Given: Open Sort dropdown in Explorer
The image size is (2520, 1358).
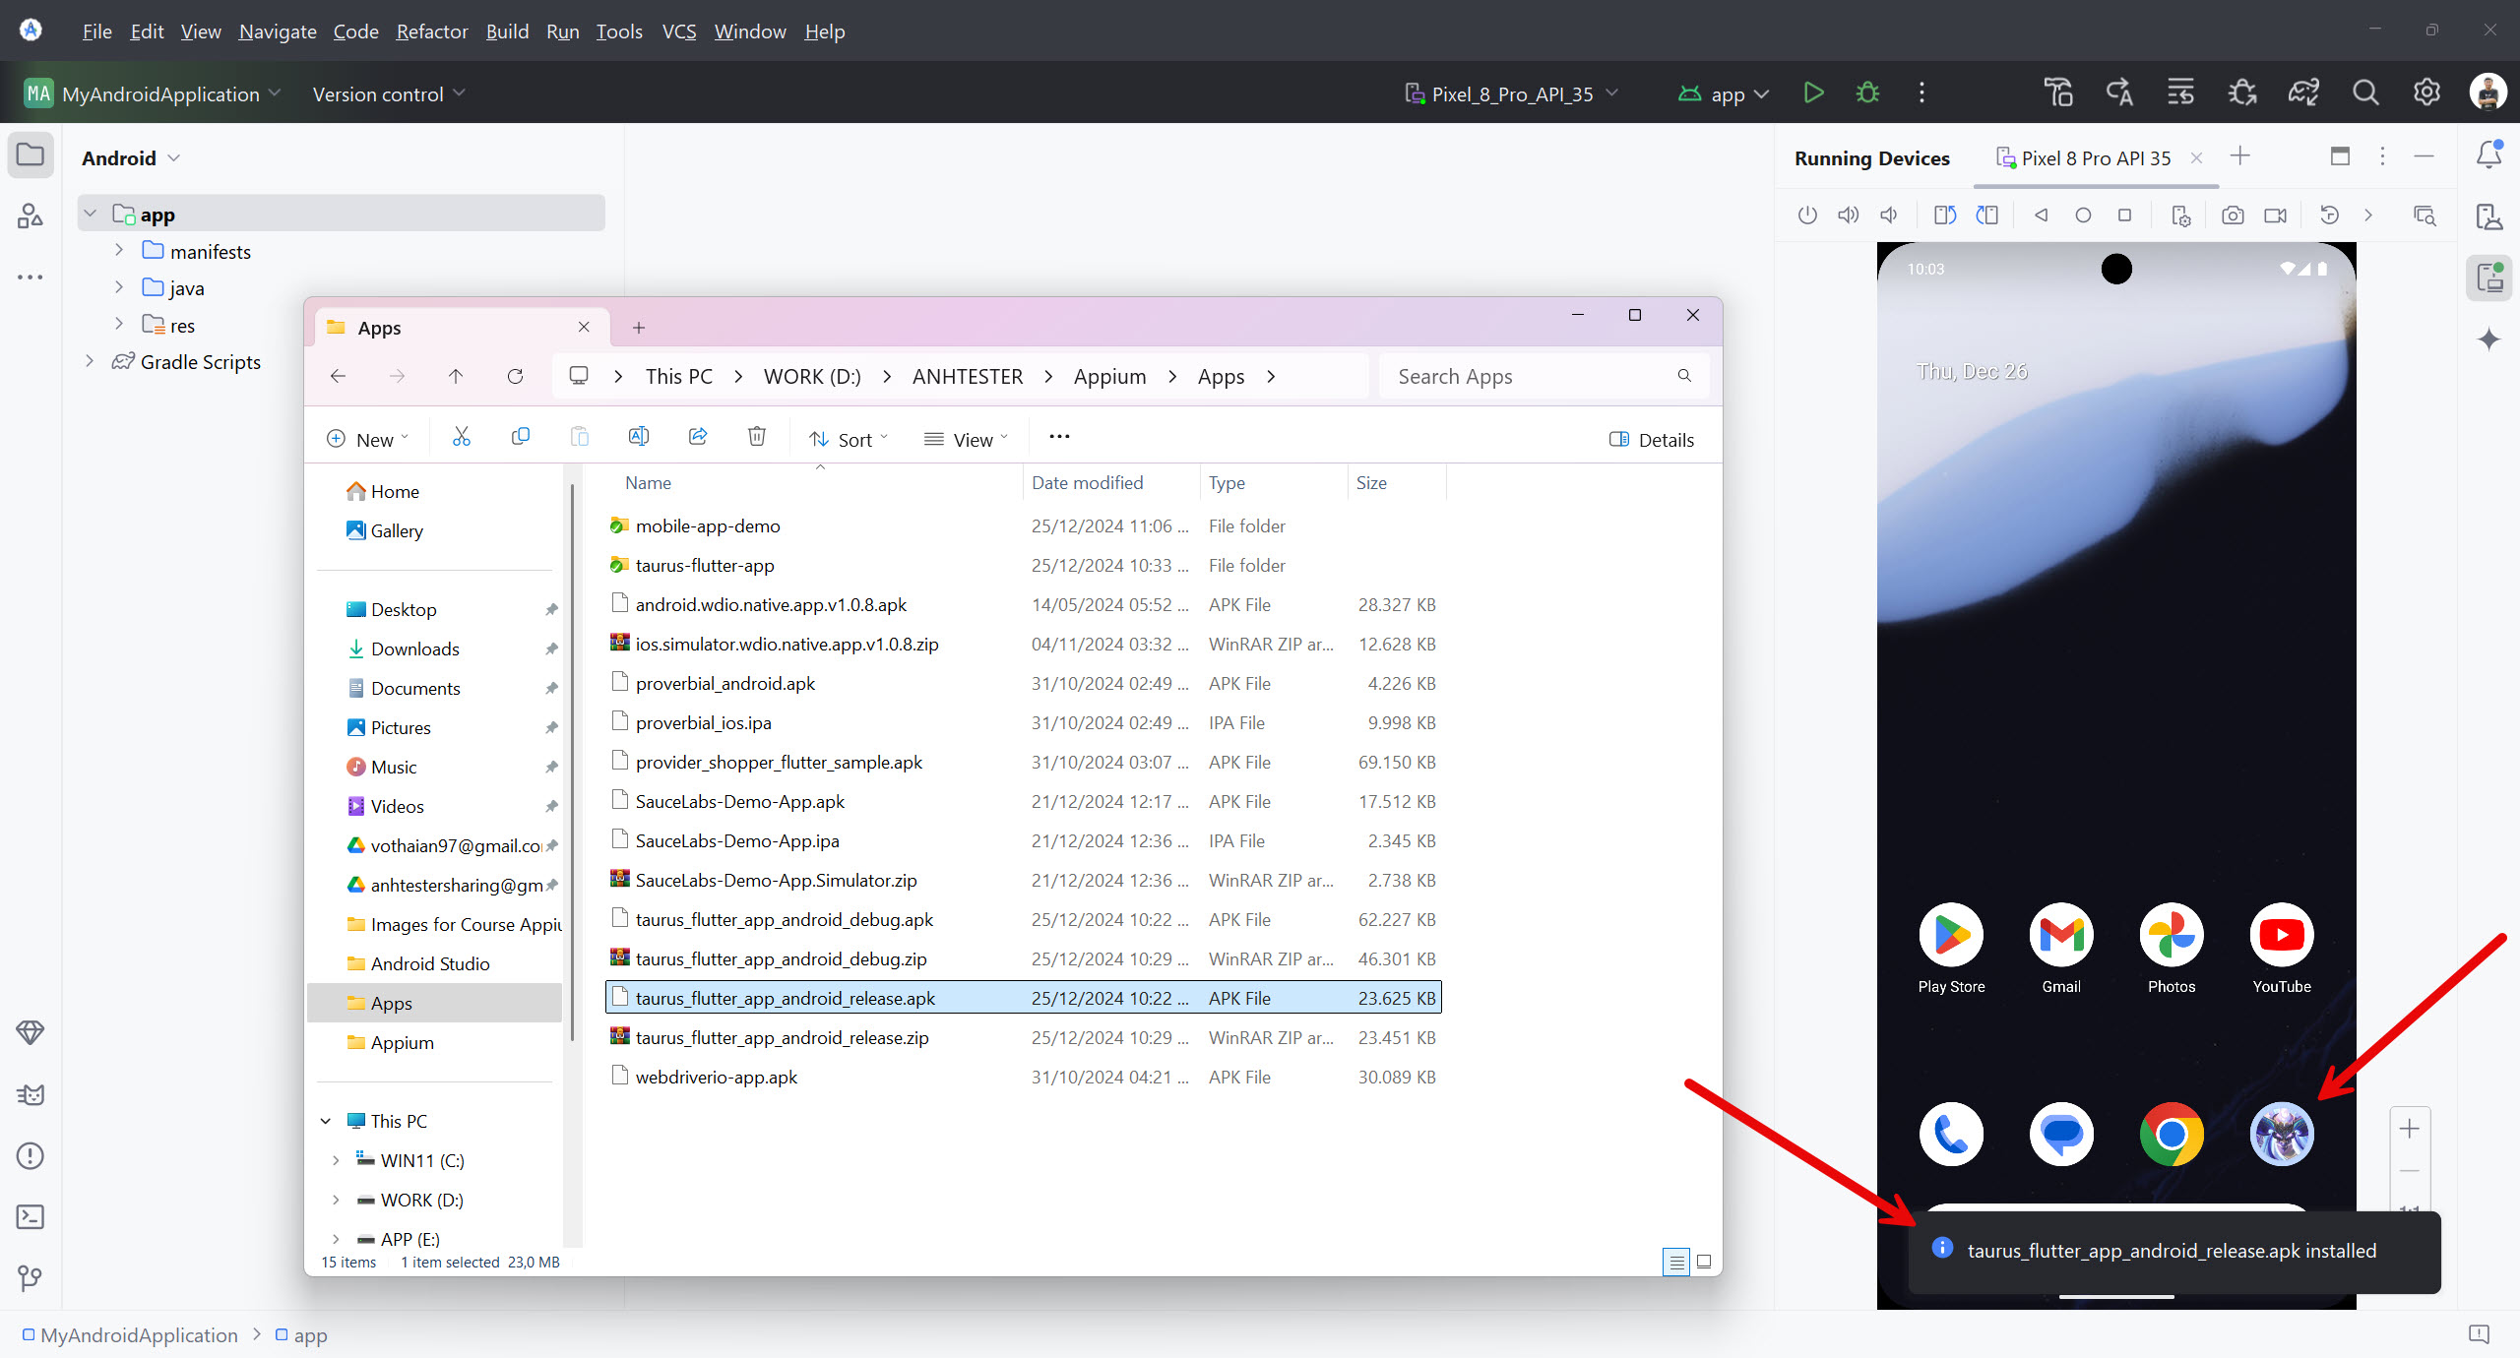Looking at the screenshot, I should pos(848,440).
